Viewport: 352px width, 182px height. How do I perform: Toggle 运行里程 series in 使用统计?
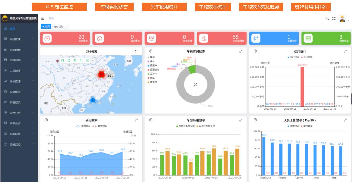[307, 57]
